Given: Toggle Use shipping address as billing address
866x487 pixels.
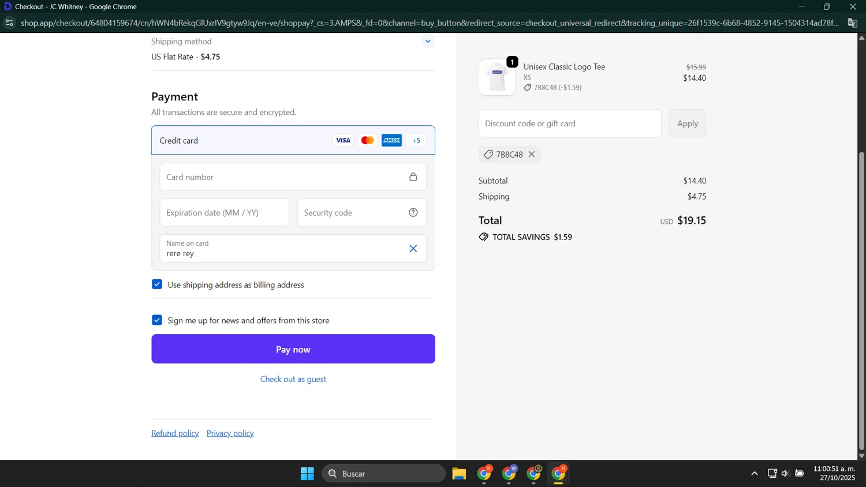Looking at the screenshot, I should [x=157, y=284].
